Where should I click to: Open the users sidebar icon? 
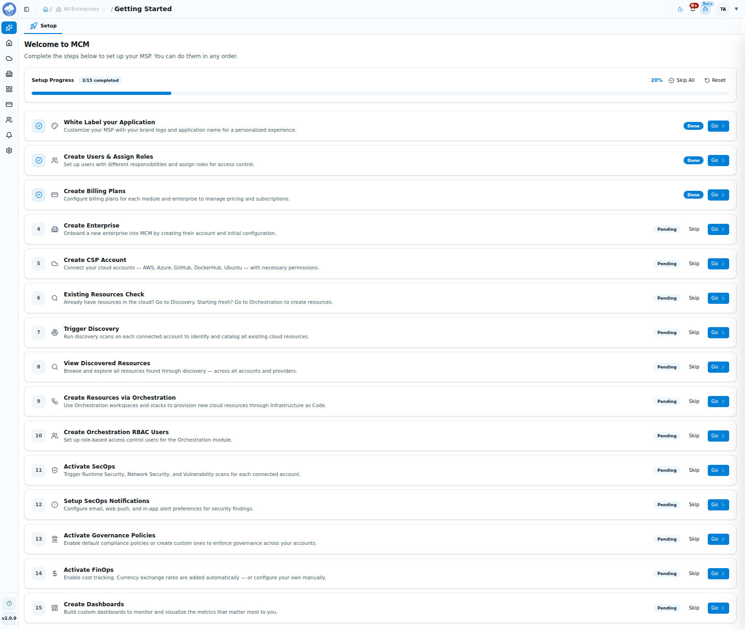(x=9, y=120)
